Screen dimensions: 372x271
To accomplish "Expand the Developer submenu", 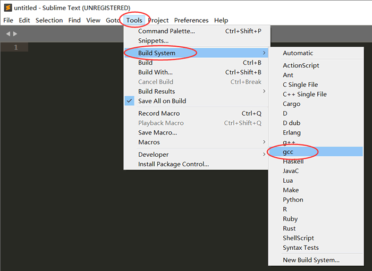I will [x=153, y=155].
